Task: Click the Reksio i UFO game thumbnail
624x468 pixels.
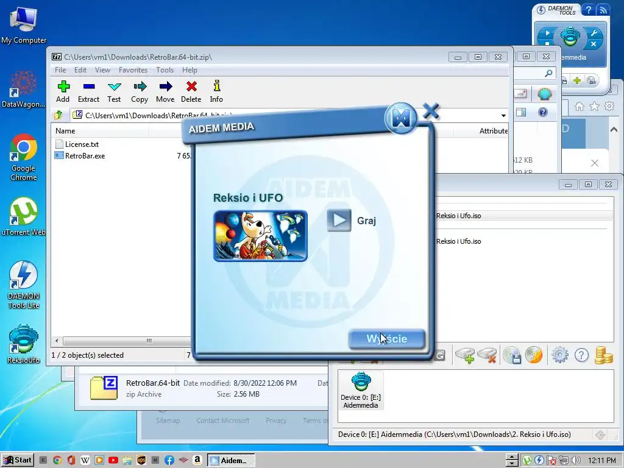Action: (260, 236)
